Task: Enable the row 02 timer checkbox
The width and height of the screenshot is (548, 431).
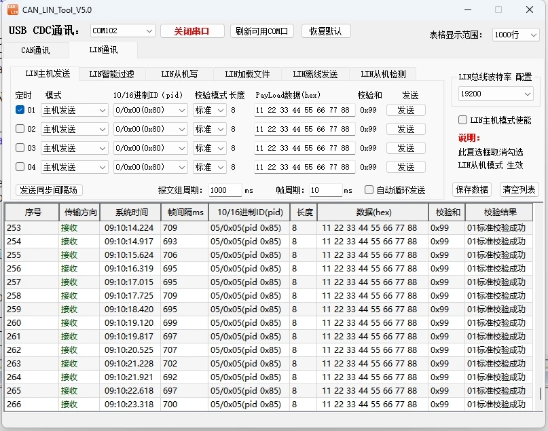Action: [x=20, y=129]
